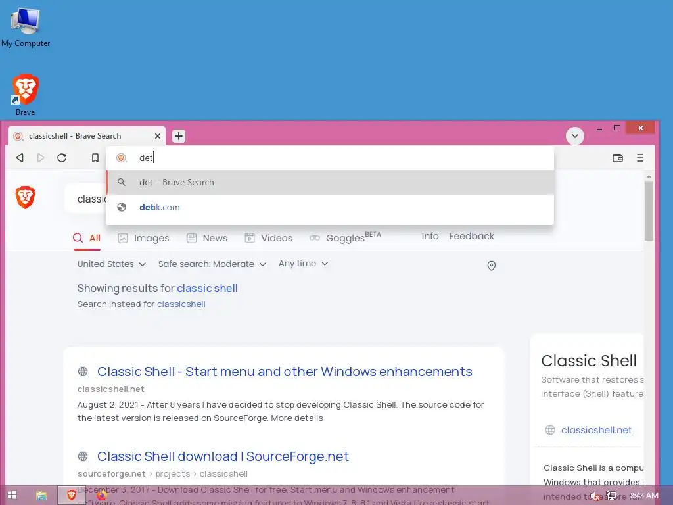The height and width of the screenshot is (505, 673).
Task: Go back using the back arrow
Action: coord(20,158)
